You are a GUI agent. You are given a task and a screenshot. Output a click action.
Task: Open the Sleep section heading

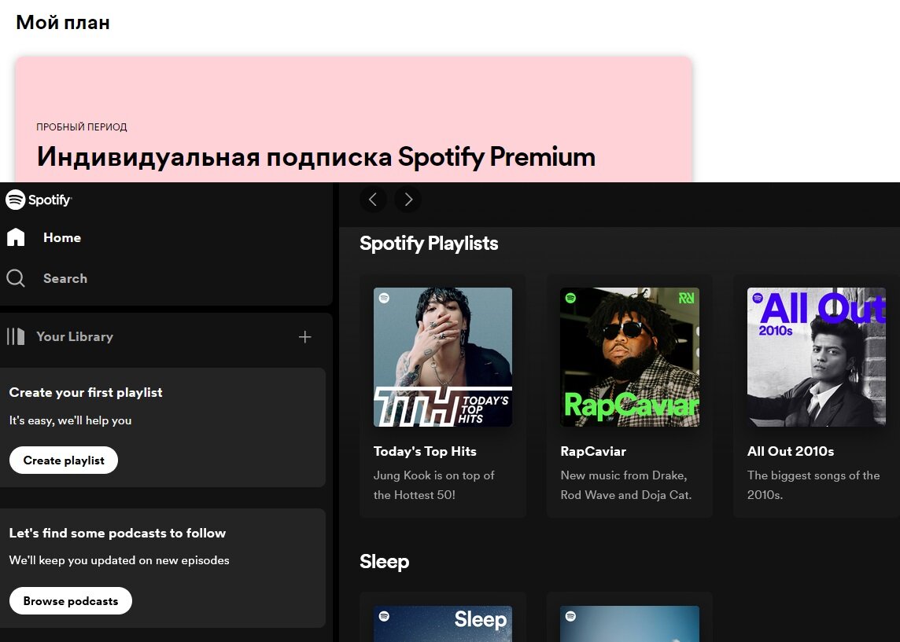tap(384, 561)
